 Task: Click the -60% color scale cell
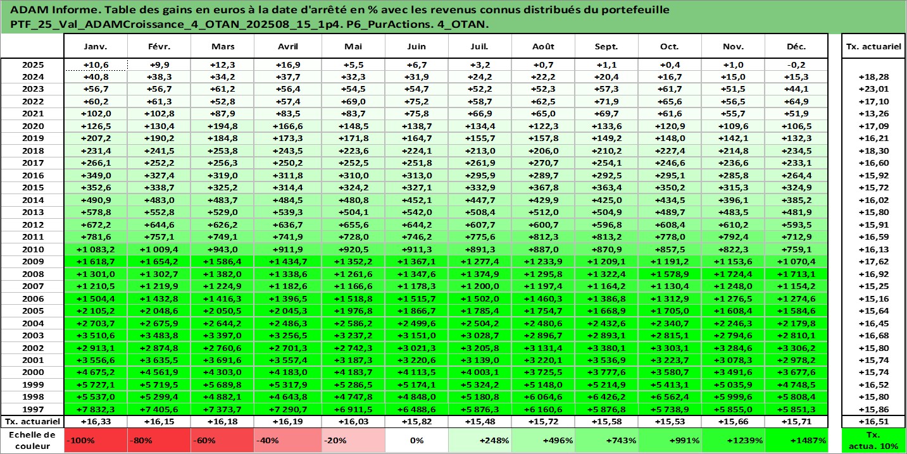point(222,440)
